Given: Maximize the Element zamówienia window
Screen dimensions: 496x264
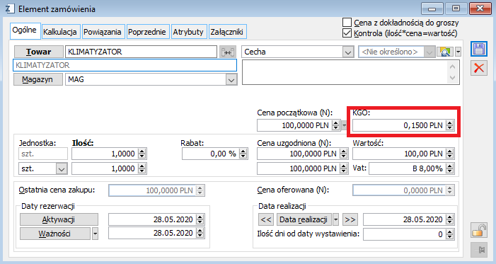Looking at the screenshot, I should (456, 9).
